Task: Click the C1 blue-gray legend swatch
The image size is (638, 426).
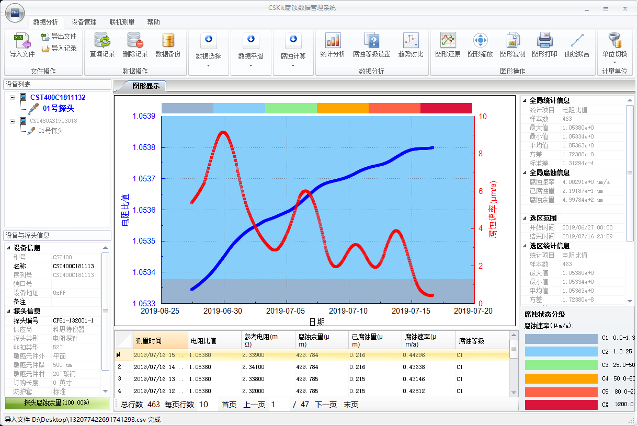Action: (561, 338)
